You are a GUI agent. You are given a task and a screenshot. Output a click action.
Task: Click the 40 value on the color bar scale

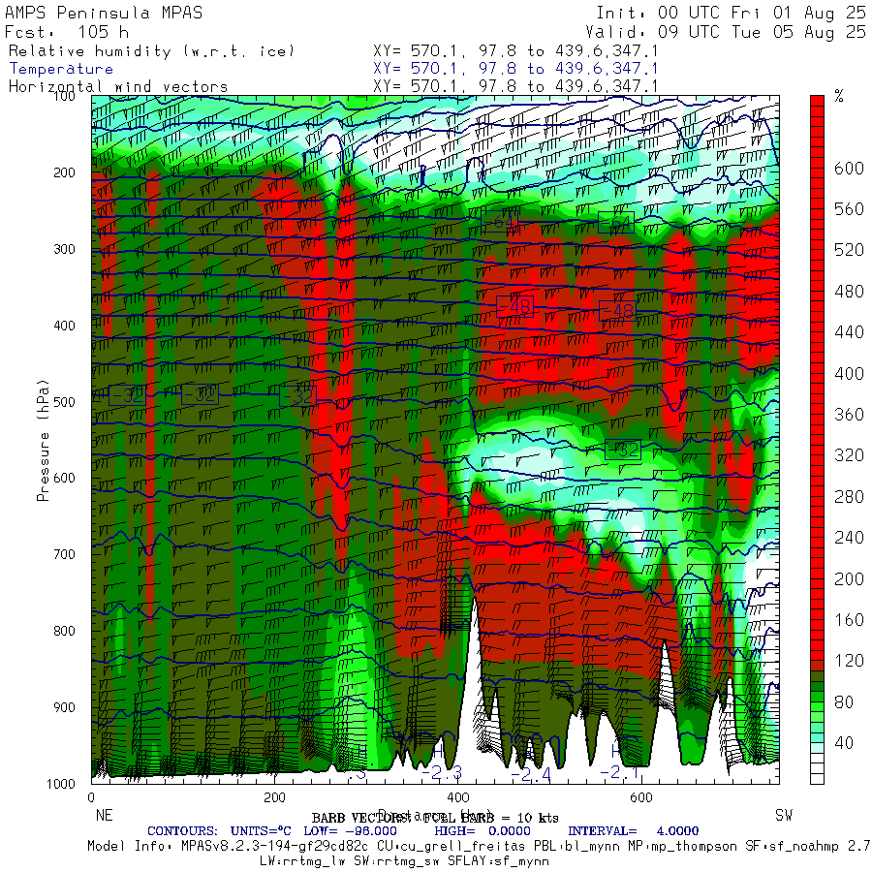[844, 743]
